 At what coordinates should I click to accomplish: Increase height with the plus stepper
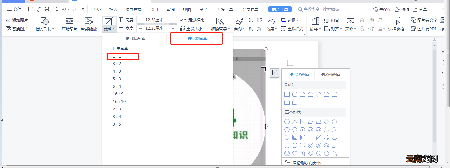click(x=173, y=20)
